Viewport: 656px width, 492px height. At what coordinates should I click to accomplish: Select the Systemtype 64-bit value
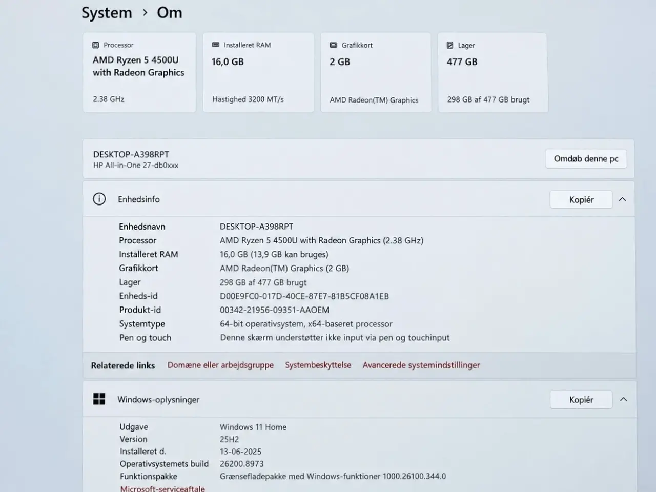306,324
